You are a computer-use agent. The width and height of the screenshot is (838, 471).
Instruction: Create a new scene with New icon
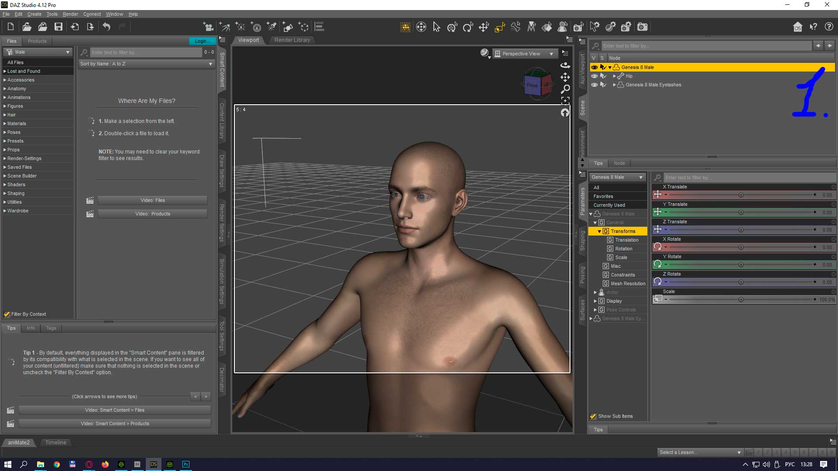[10, 27]
